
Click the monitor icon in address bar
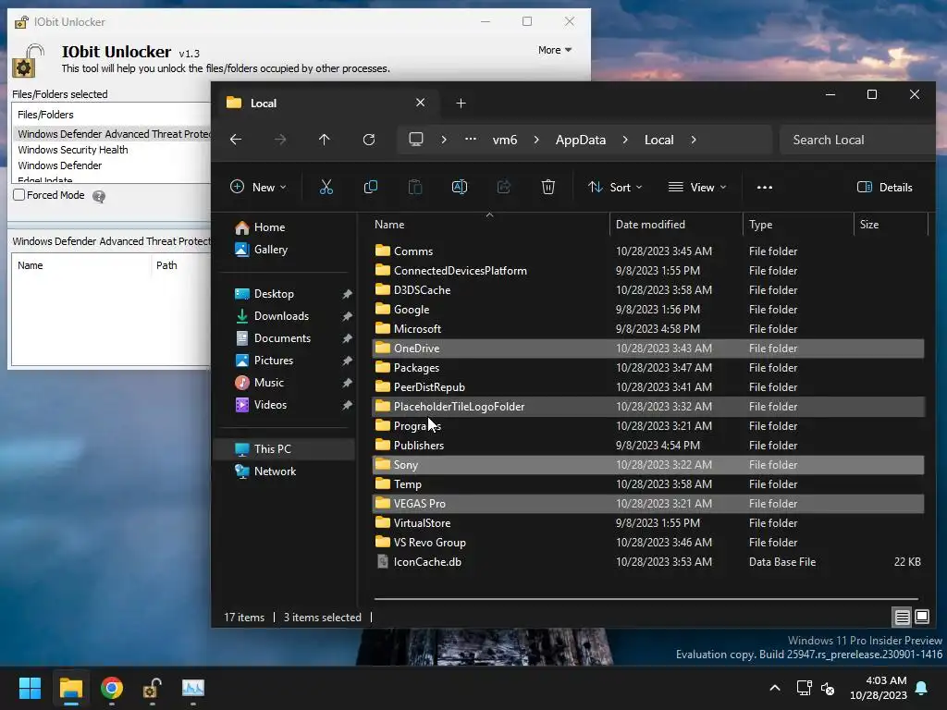416,140
